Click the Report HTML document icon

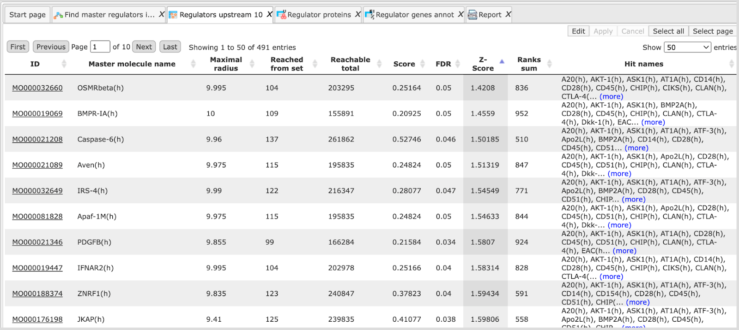472,15
